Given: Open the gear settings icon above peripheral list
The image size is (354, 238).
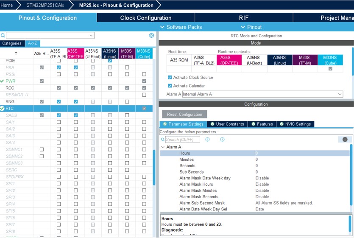Looking at the screenshot, I should click(151, 36).
